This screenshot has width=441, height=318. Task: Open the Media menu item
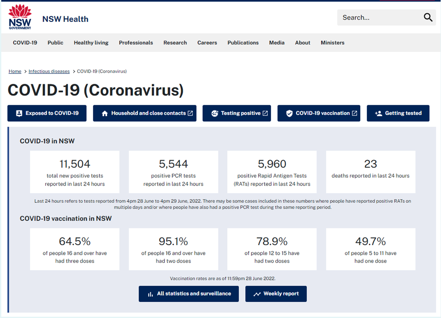tap(277, 43)
